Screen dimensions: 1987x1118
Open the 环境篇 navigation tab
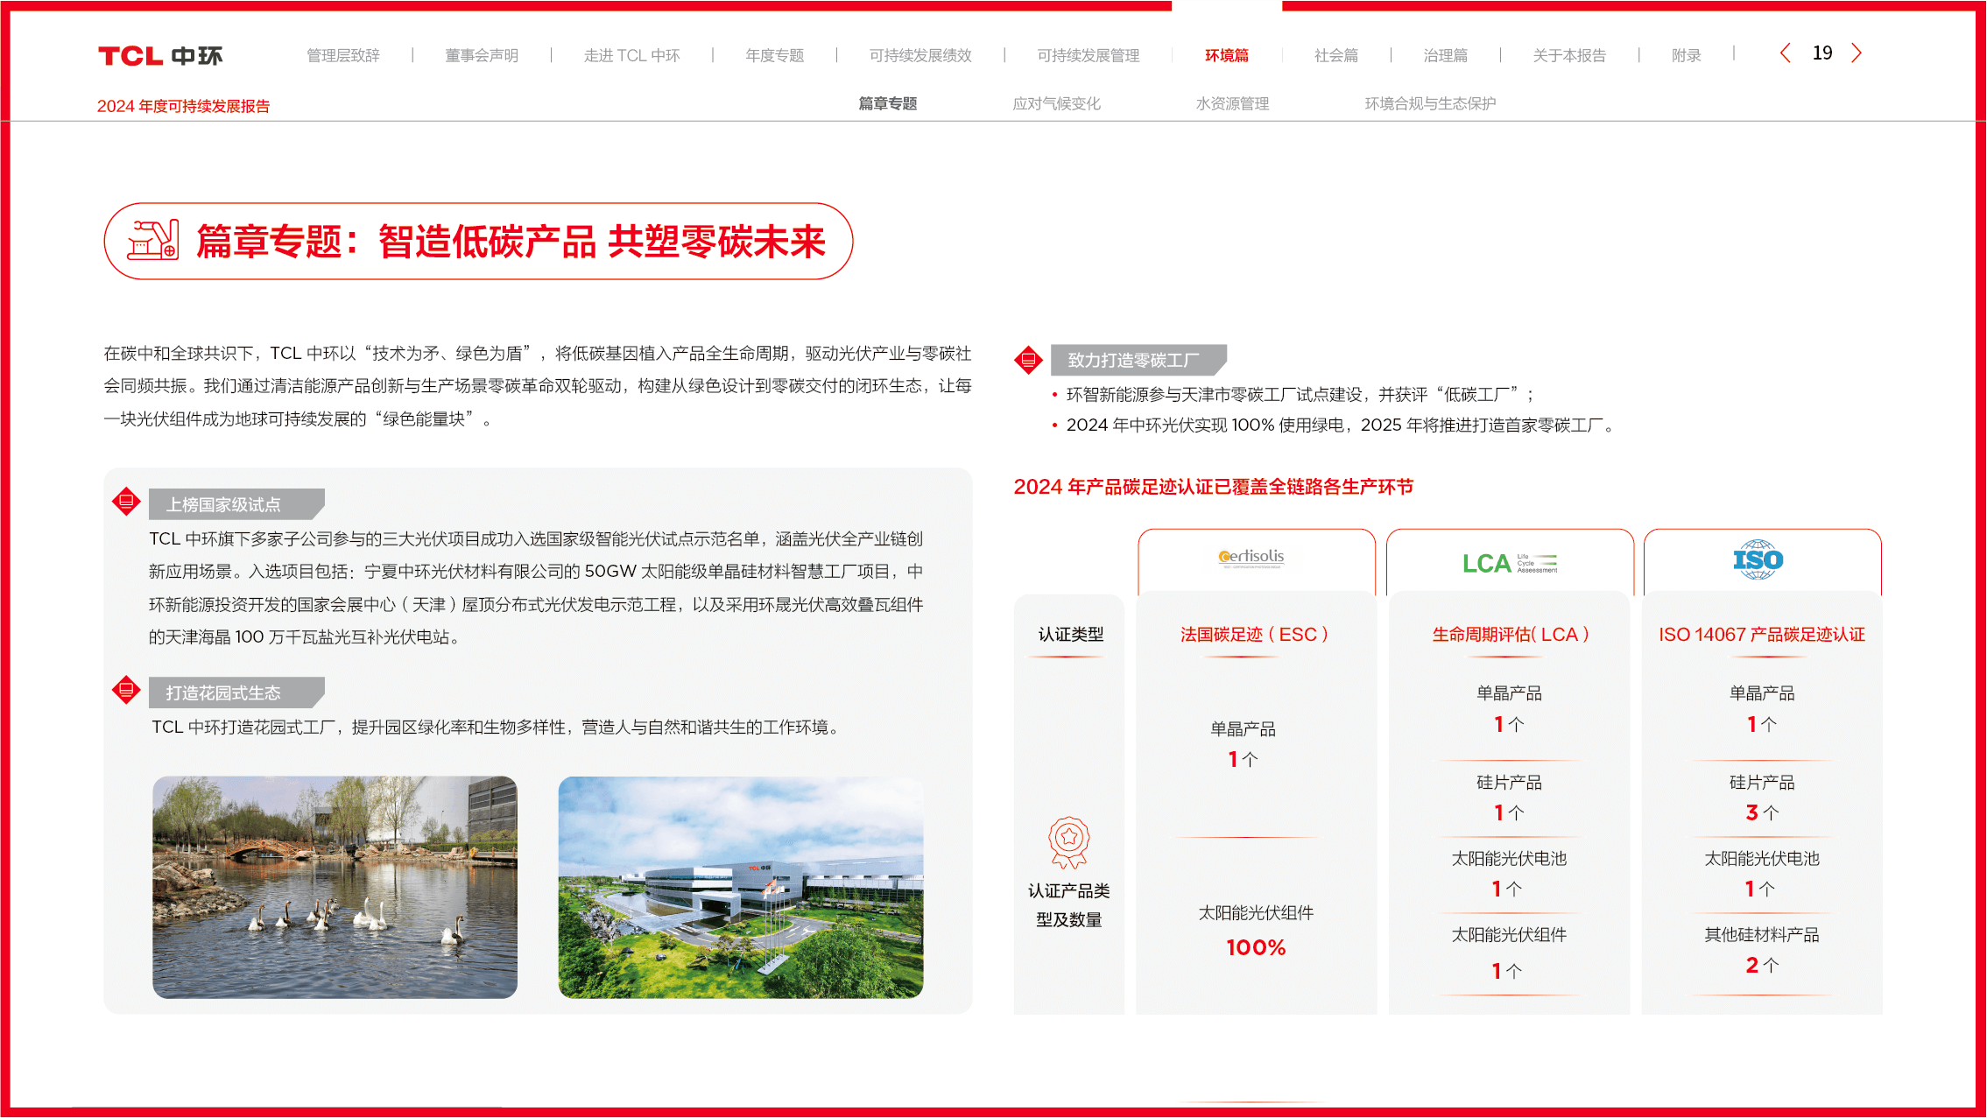pos(1226,56)
